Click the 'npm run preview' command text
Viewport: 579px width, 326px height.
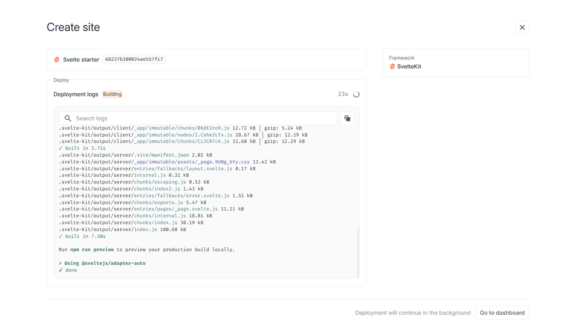click(x=92, y=249)
